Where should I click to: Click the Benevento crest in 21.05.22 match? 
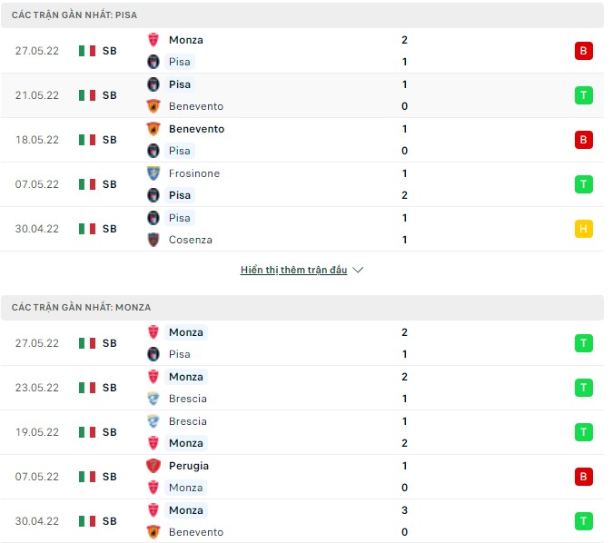[x=153, y=106]
